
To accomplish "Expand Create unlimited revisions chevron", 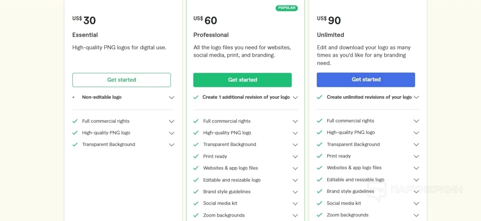I will [x=416, y=97].
